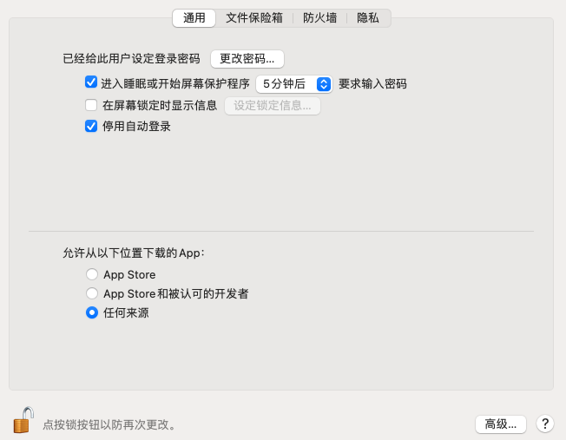The height and width of the screenshot is (440, 566).
Task: Click the 更改密码... button
Action: (247, 59)
